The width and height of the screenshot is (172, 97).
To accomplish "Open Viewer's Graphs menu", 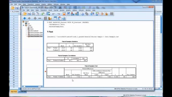I will [x=68, y=10].
